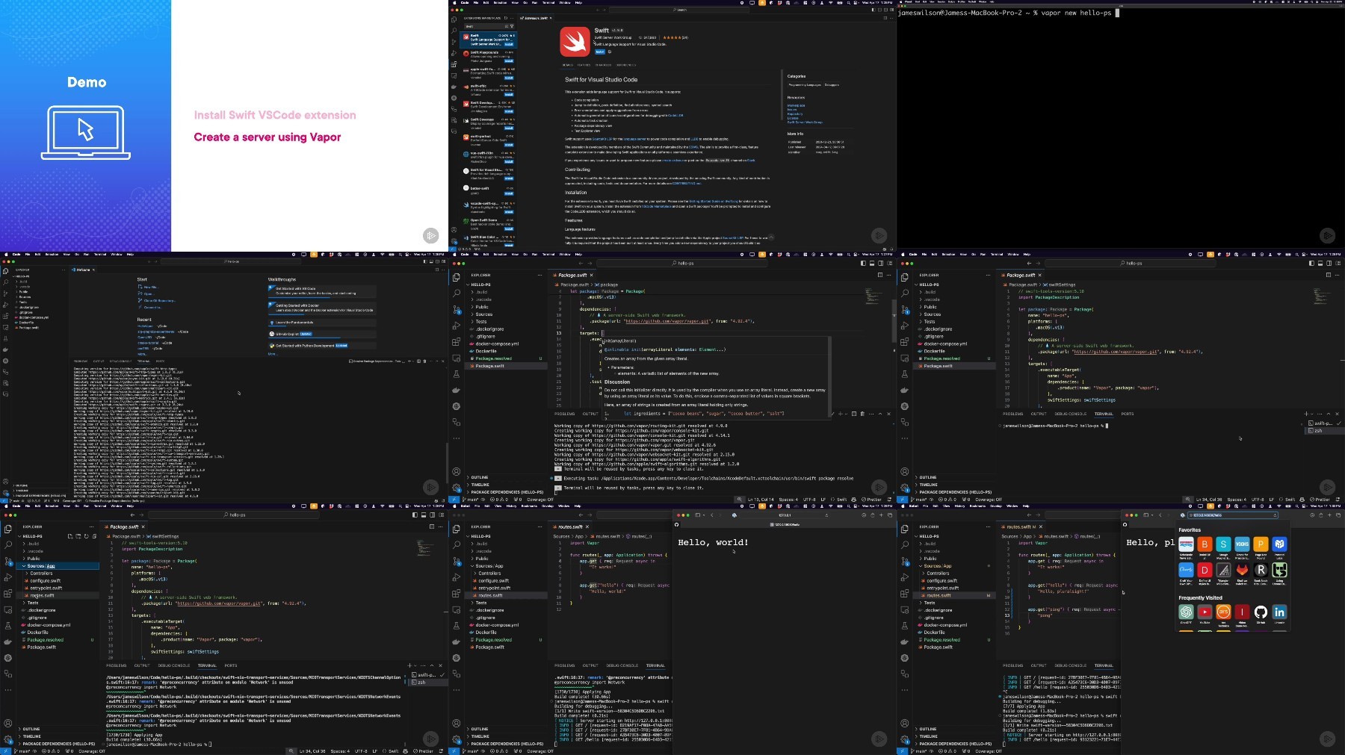Open Safari History menu in Favorites frame
The image size is (1345, 755).
tap(960, 506)
